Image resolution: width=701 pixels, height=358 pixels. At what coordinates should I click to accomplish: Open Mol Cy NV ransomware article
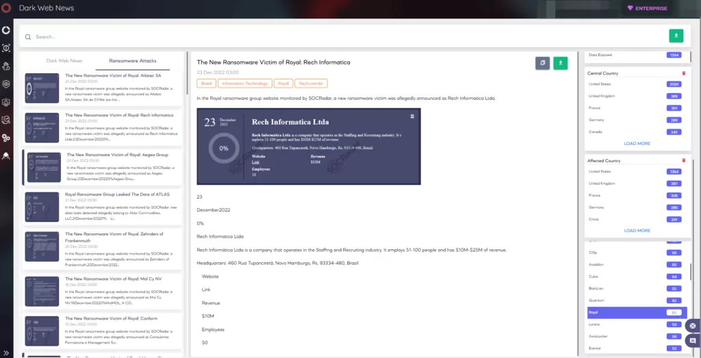coord(103,291)
